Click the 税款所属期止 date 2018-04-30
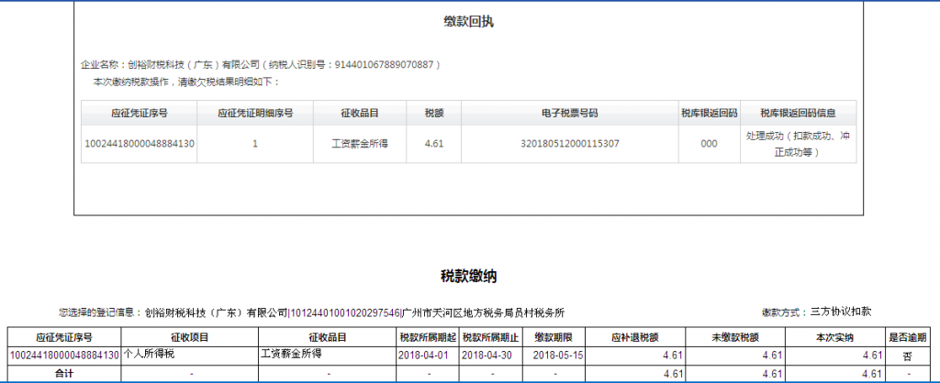Screen dimensions: 940x383 (489, 355)
